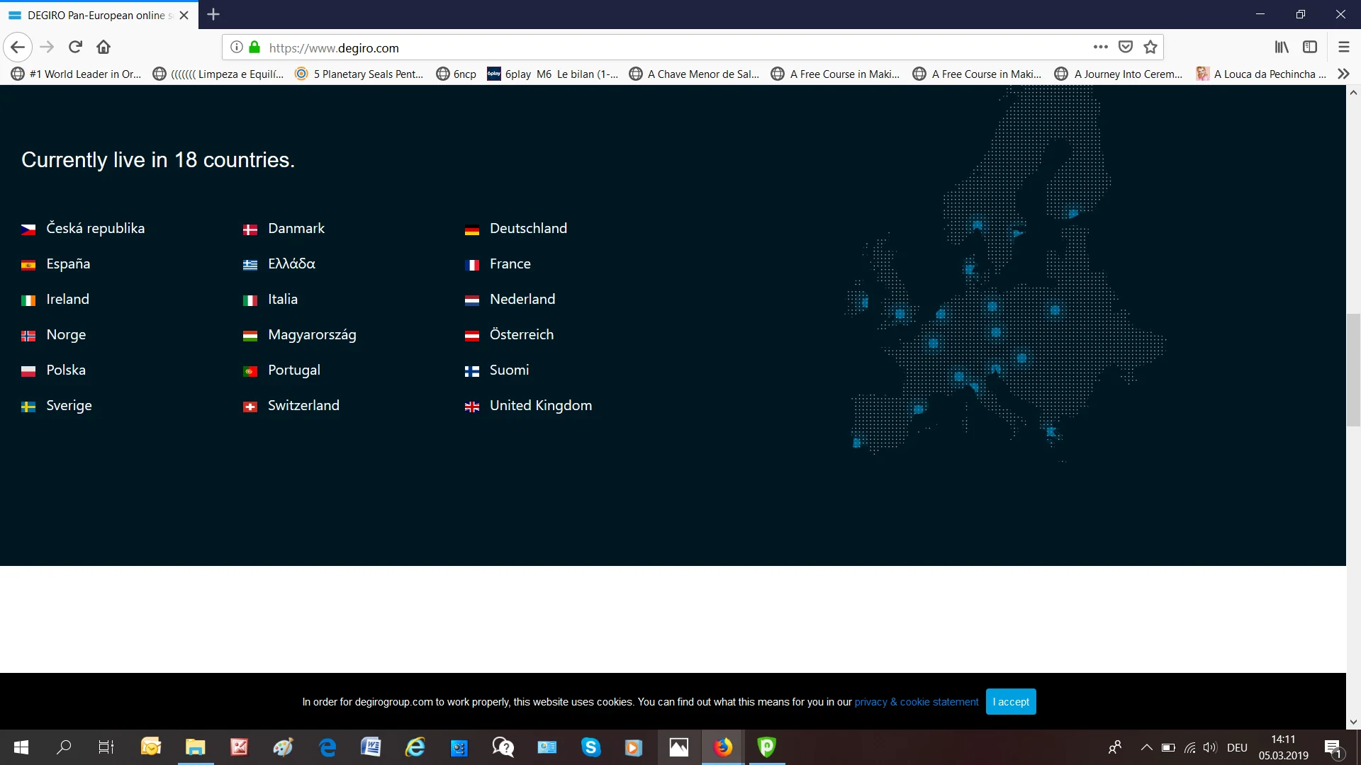1361x765 pixels.
Task: Go to the Firefox Home icon
Action: pyautogui.click(x=103, y=47)
